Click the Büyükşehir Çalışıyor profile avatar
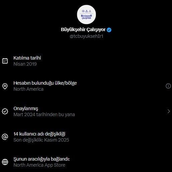 click(x=87, y=14)
